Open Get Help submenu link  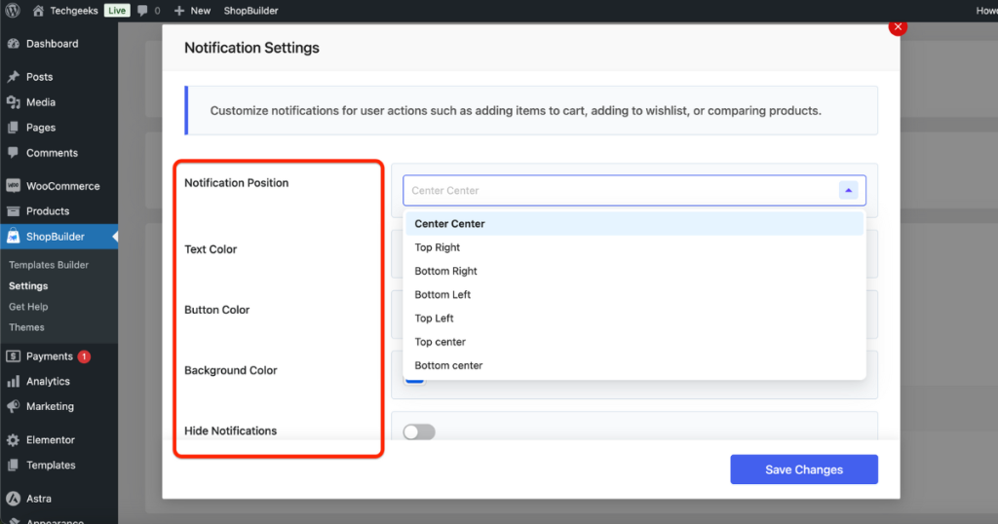28,307
